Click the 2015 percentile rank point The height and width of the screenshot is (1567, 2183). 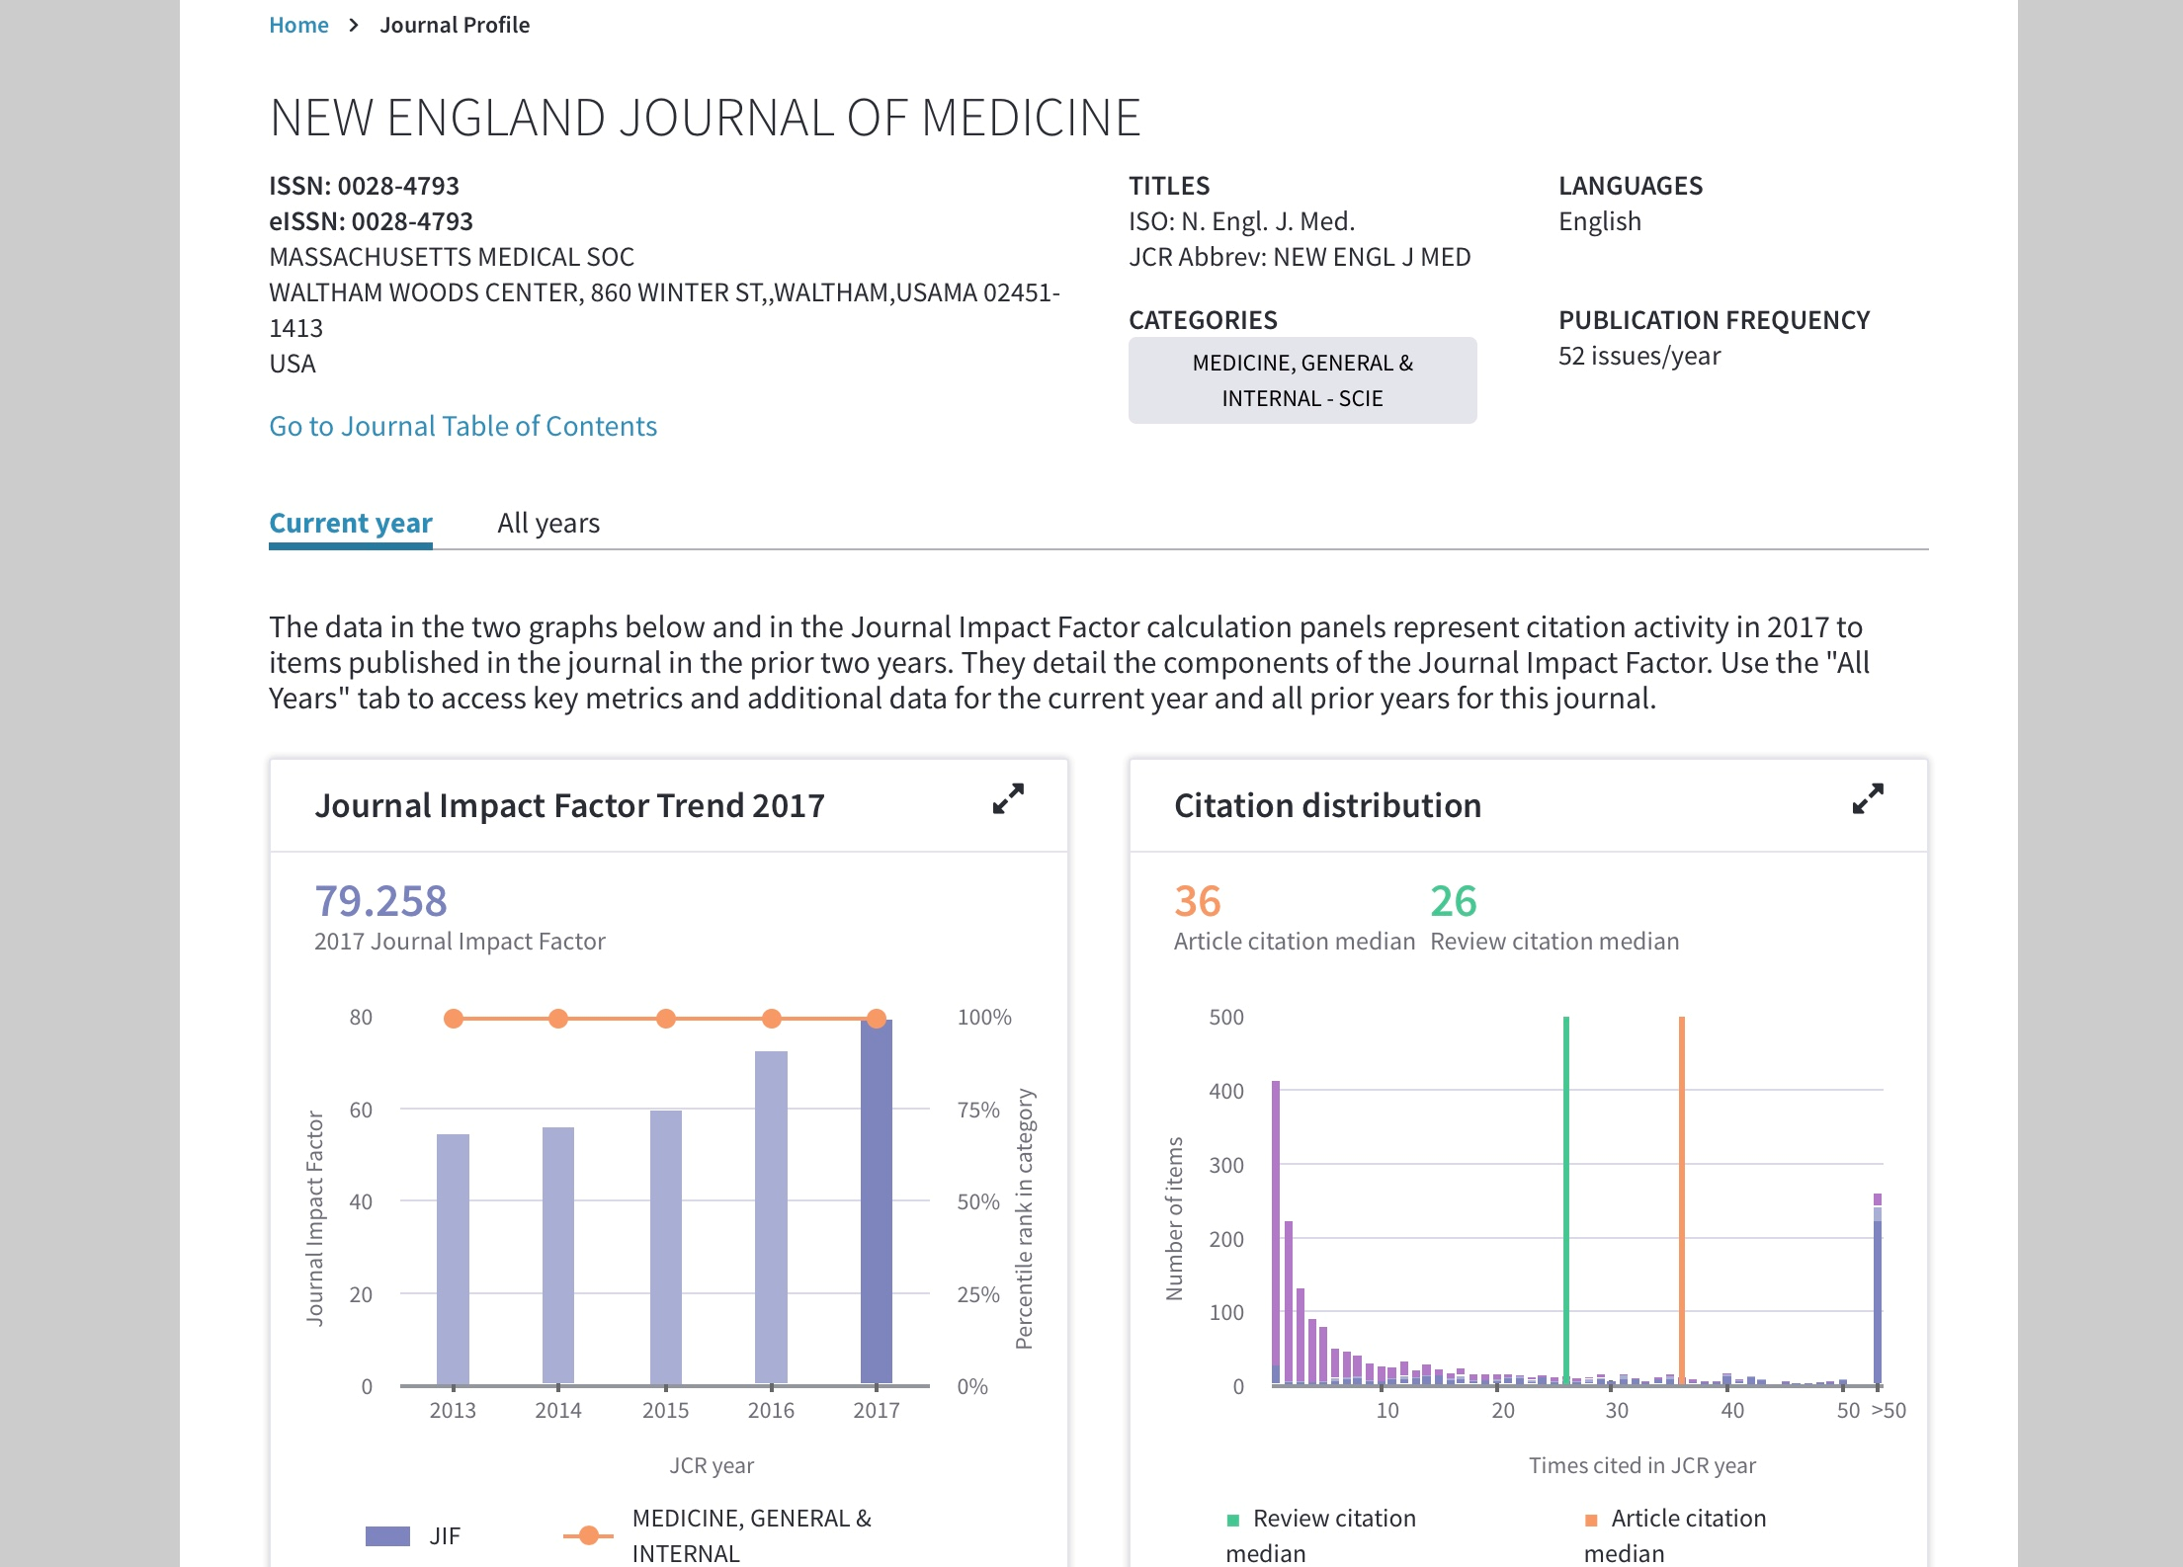click(665, 1019)
